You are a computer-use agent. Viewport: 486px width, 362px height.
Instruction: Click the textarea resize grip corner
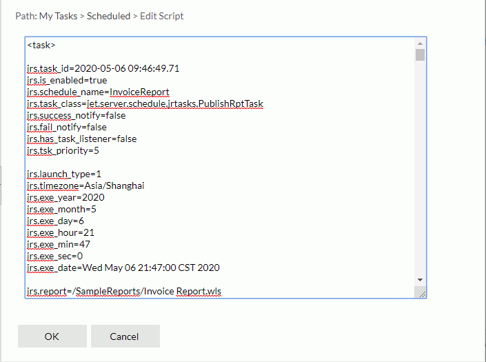tap(422, 294)
